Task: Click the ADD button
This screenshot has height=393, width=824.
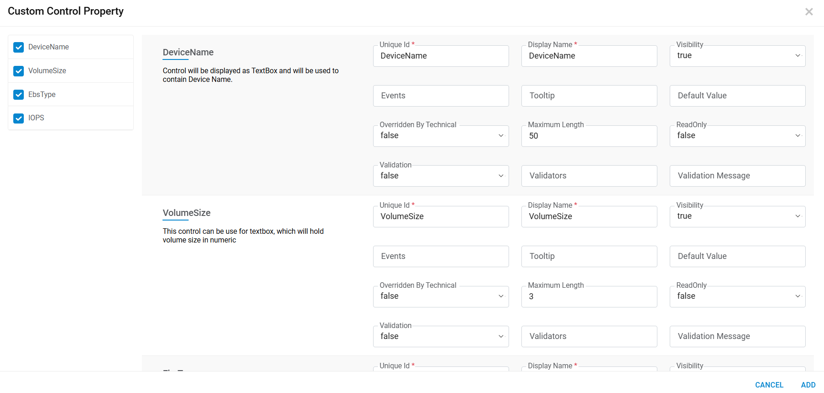Action: 808,385
